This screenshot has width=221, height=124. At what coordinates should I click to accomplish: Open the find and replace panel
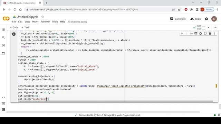coord(3,38)
